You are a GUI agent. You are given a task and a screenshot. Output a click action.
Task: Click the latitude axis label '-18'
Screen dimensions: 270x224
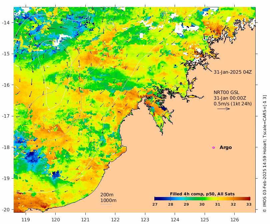[x=6, y=147]
